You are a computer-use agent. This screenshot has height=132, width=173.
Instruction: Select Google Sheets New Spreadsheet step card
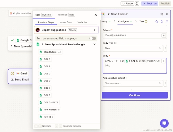(20, 43)
